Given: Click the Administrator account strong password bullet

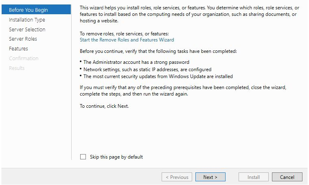Looking at the screenshot, I should coord(136,62).
